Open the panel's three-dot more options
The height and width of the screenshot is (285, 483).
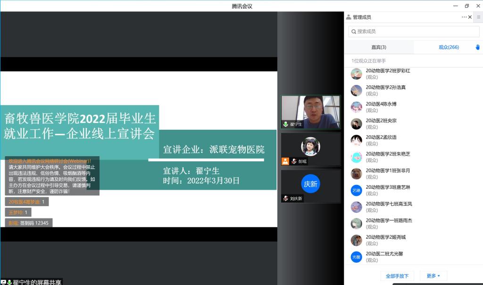pos(464,17)
